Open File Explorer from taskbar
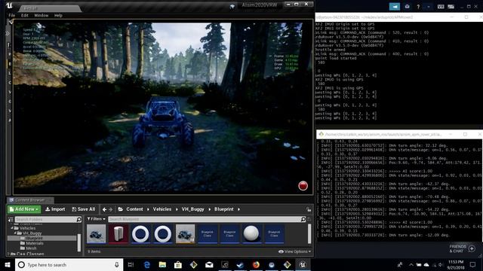 point(162,264)
